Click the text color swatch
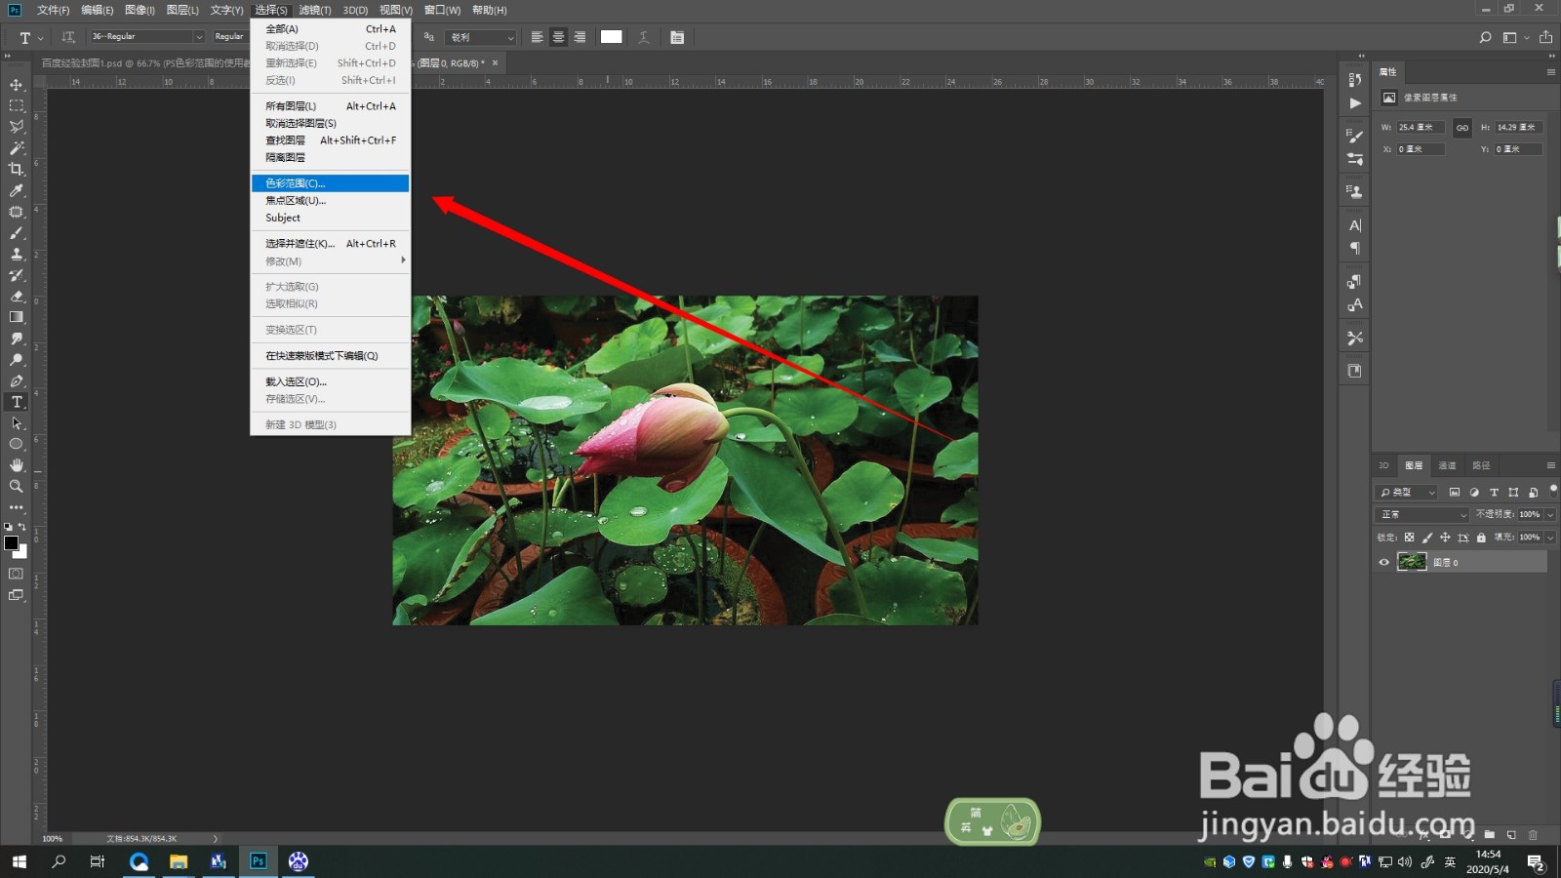1561x878 pixels. pyautogui.click(x=612, y=37)
